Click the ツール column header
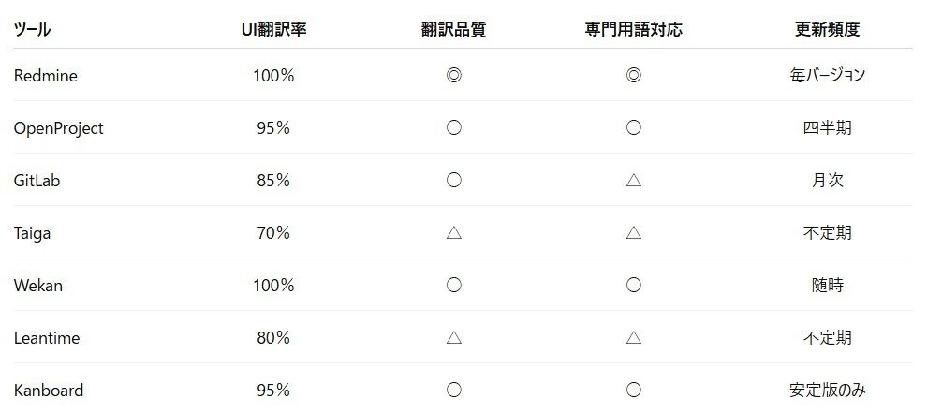This screenshot has height=413, width=927. [x=32, y=29]
